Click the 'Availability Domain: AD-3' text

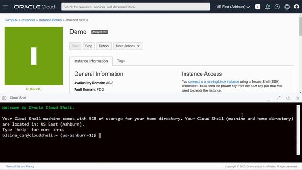(93, 83)
